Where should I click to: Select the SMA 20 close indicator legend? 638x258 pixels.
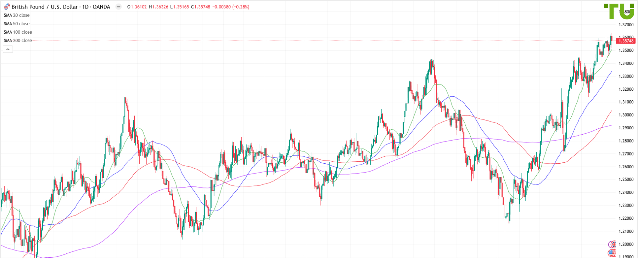tap(17, 15)
